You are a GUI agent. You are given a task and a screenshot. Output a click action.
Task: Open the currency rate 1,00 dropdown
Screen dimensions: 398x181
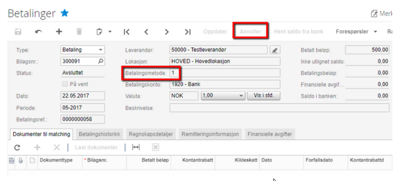223,96
